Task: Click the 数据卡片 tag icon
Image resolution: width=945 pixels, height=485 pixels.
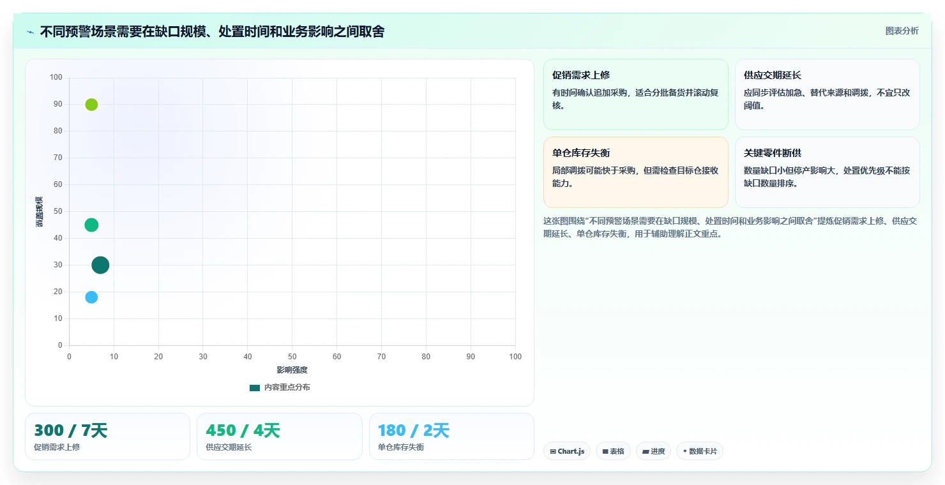Action: click(x=685, y=451)
